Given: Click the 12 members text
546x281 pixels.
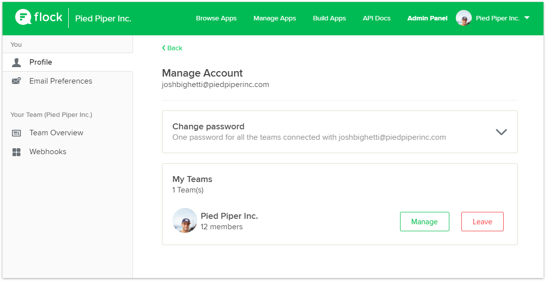Looking at the screenshot, I should pos(222,227).
